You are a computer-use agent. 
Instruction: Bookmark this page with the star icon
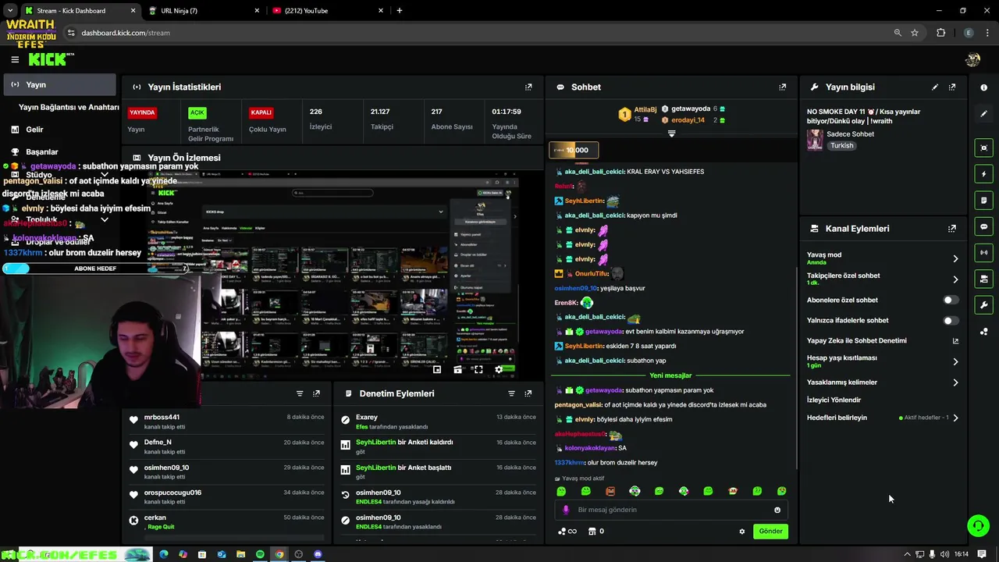915,33
